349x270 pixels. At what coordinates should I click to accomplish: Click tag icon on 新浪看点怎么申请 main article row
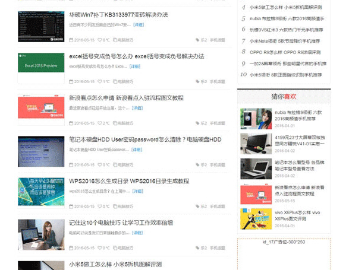[197, 123]
